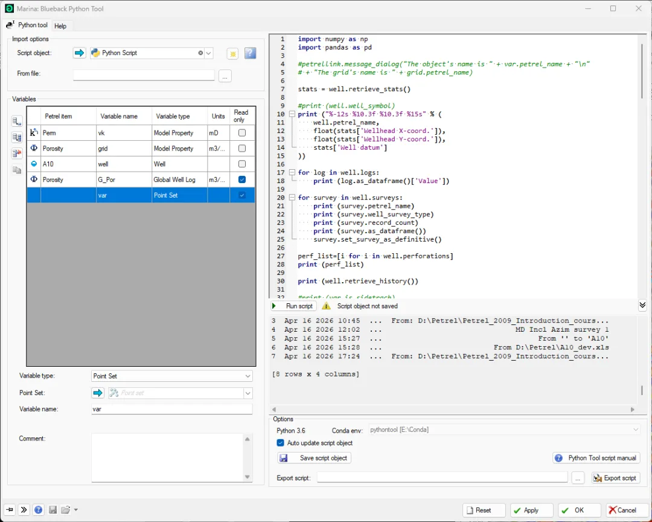Image resolution: width=652 pixels, height=522 pixels.
Task: Click the add variable row icon
Action: (x=17, y=121)
